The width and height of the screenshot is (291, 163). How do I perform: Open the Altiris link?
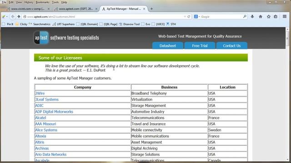coord(40,142)
